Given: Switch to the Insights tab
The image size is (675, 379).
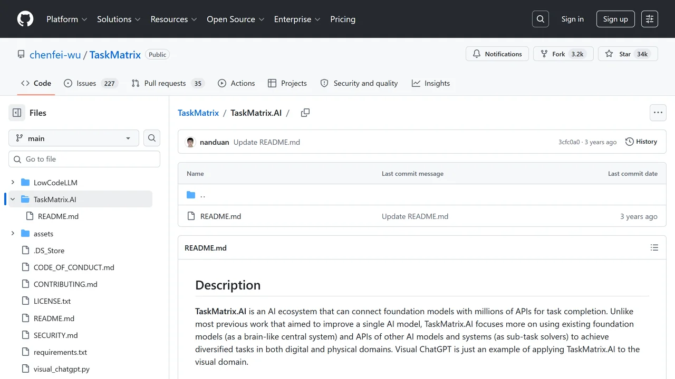Looking at the screenshot, I should tap(431, 83).
